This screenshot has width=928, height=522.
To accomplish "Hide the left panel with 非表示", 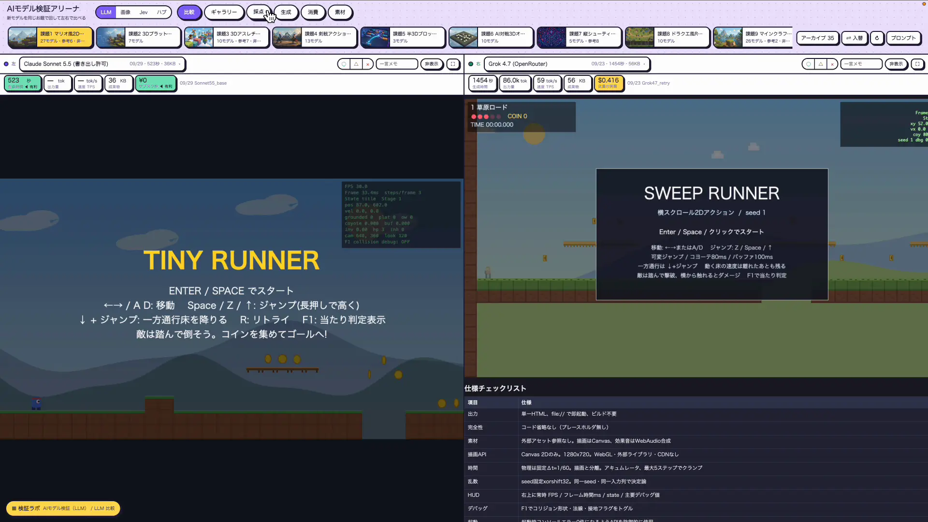I will point(432,64).
